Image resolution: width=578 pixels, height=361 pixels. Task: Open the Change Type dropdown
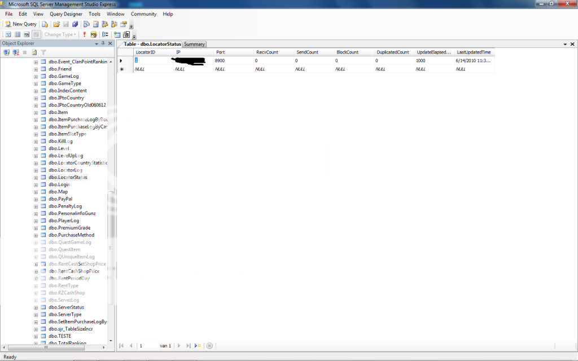pos(60,34)
